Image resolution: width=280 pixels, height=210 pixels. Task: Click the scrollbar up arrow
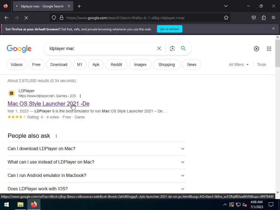278,37
